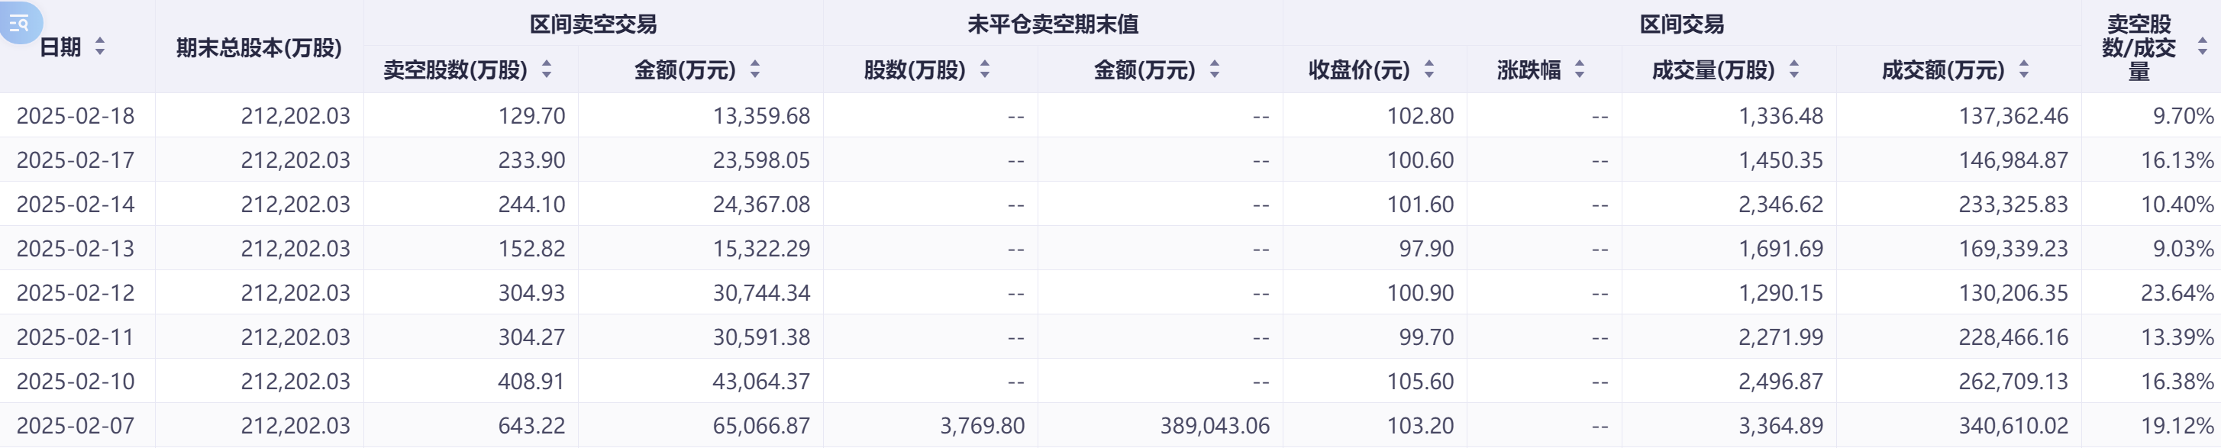Sort by 卖空股数(万股) sort arrows

pos(547,69)
